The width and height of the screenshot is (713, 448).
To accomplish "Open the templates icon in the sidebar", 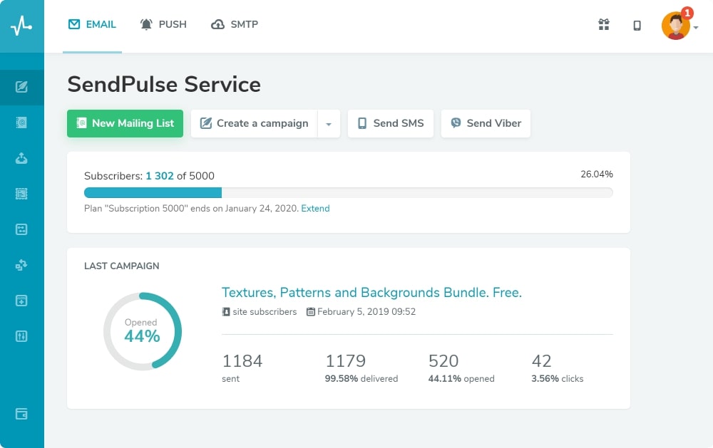I will coord(22,194).
